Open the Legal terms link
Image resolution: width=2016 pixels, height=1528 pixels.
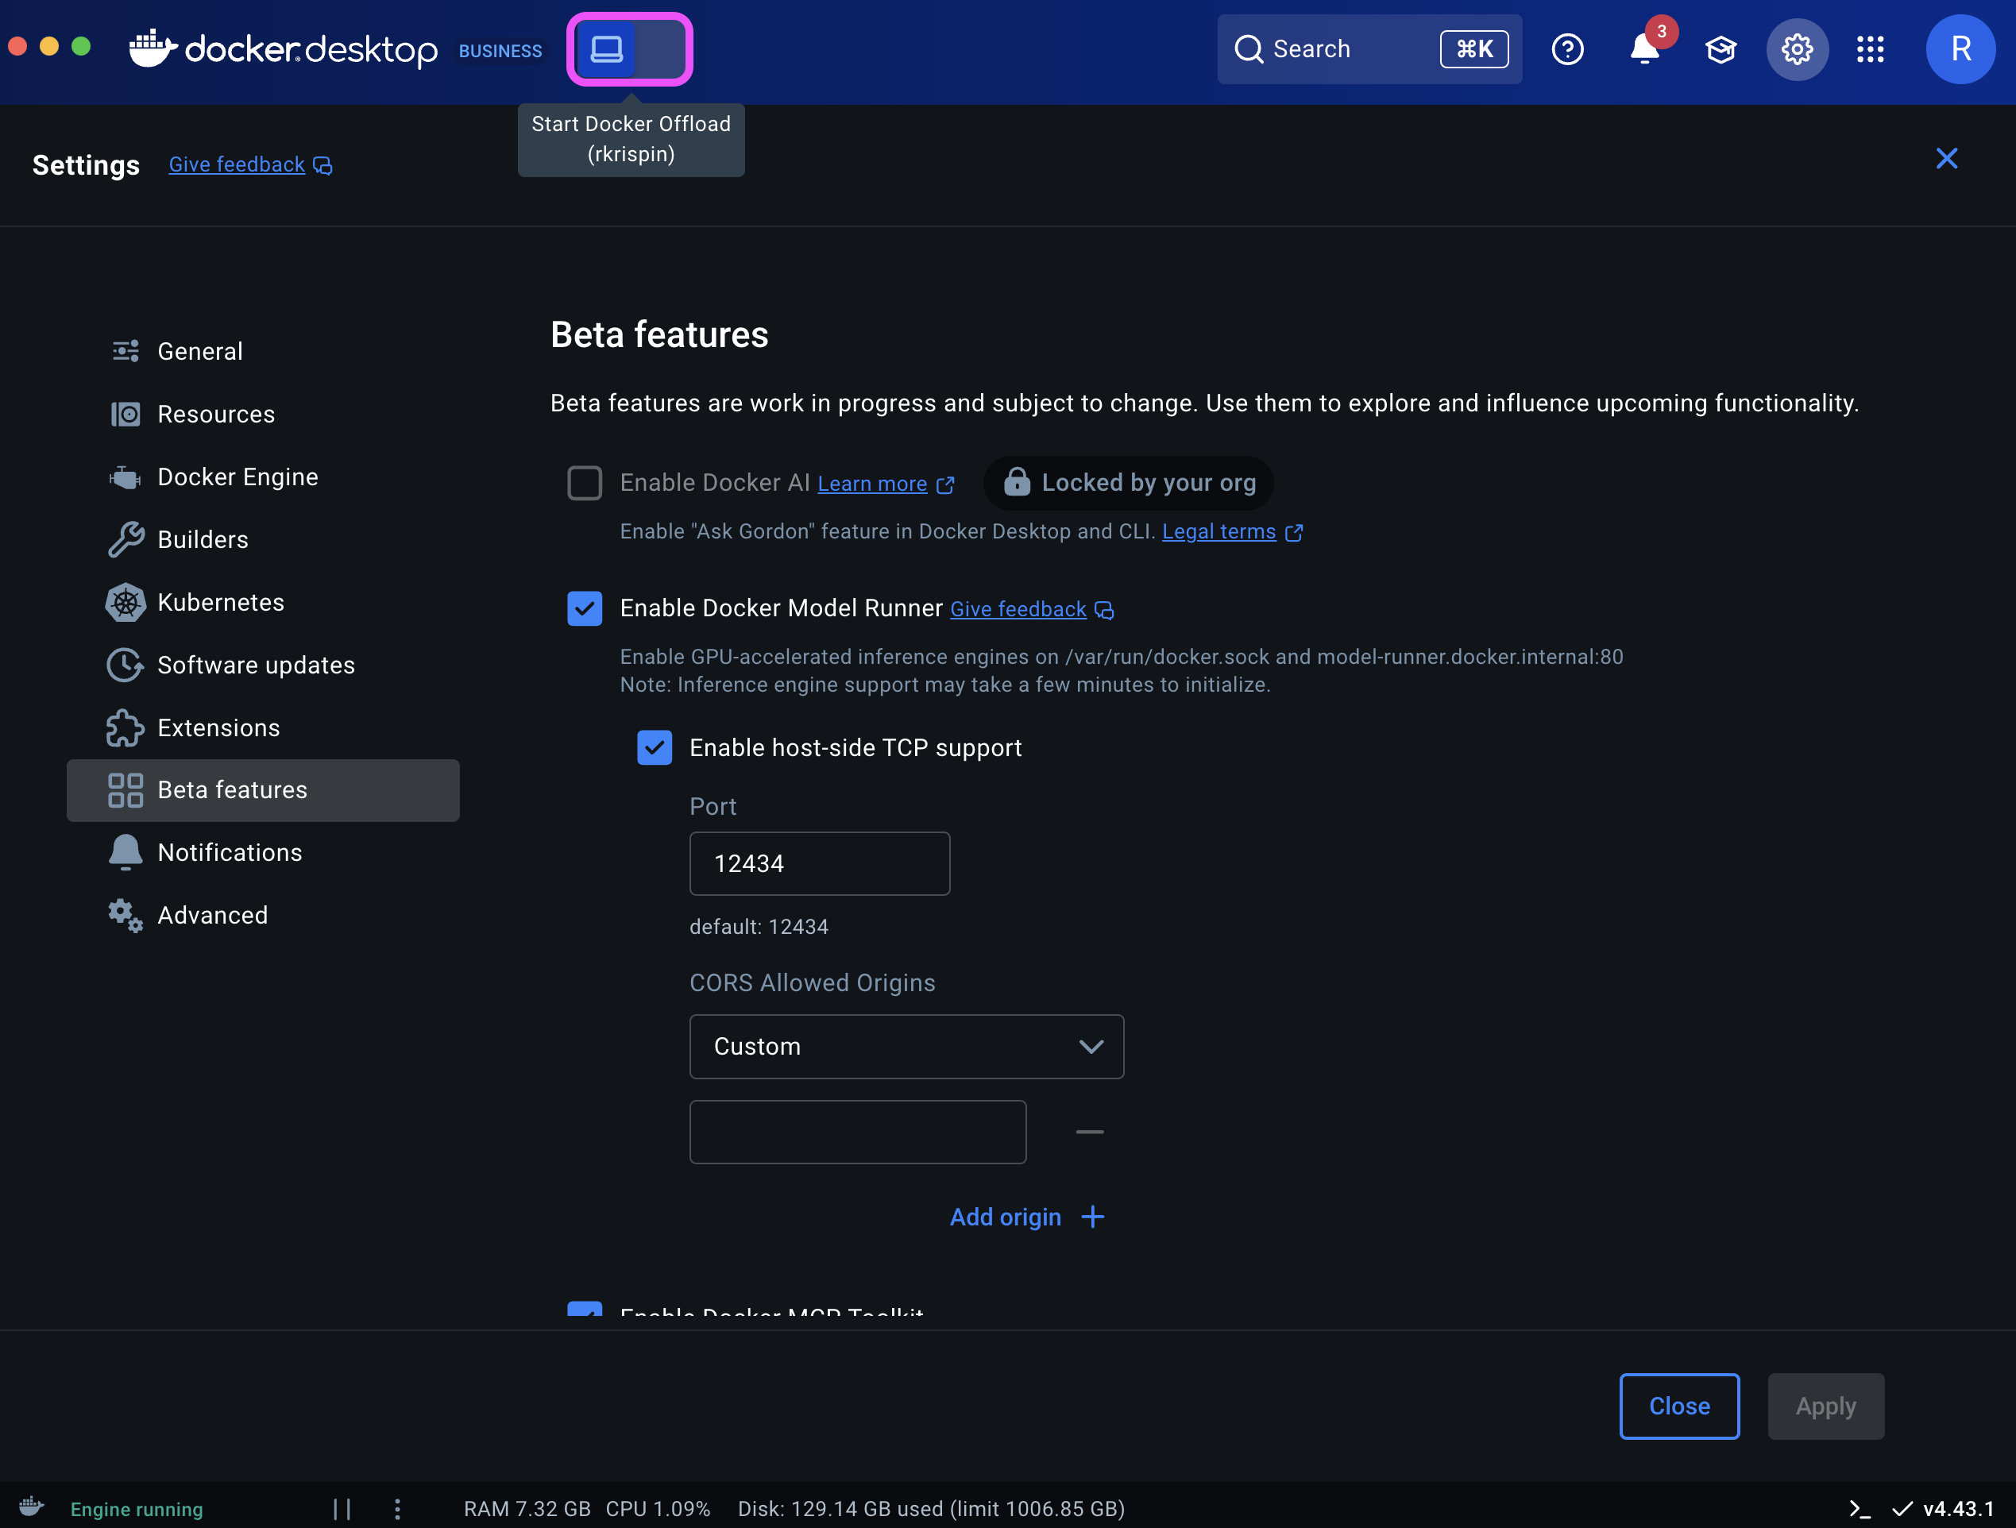click(x=1218, y=531)
